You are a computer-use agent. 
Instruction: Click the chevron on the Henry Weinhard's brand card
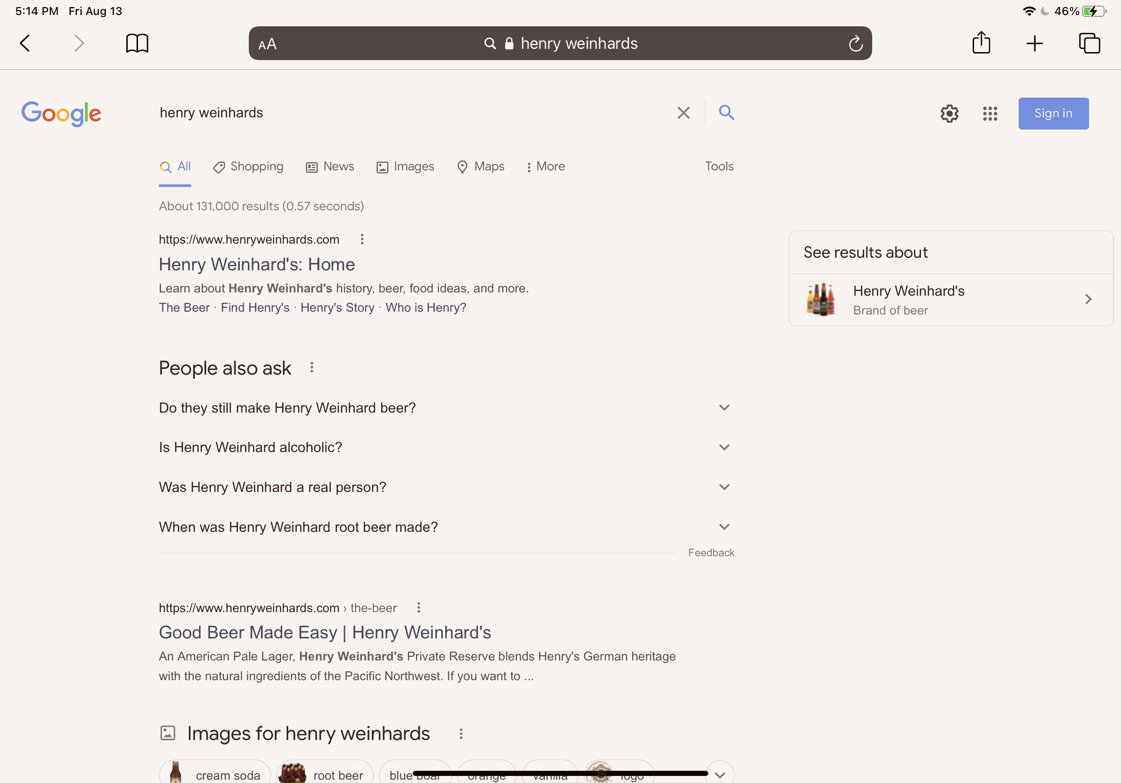(x=1088, y=299)
